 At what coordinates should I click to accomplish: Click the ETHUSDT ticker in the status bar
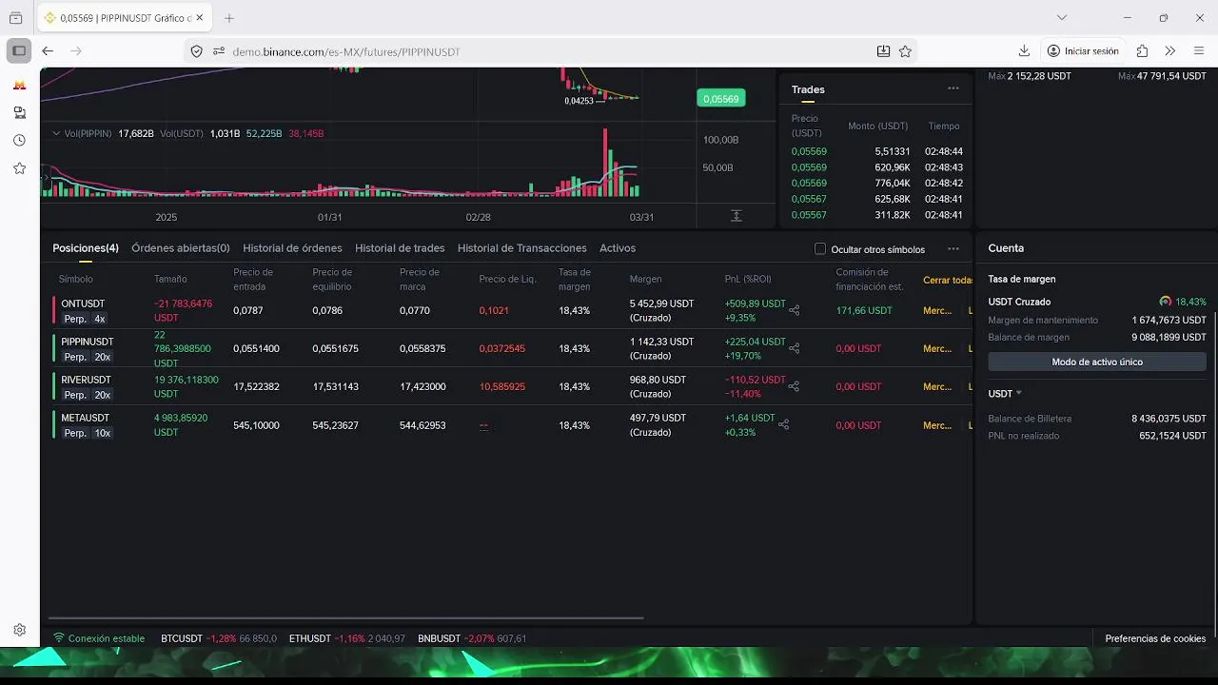point(347,638)
